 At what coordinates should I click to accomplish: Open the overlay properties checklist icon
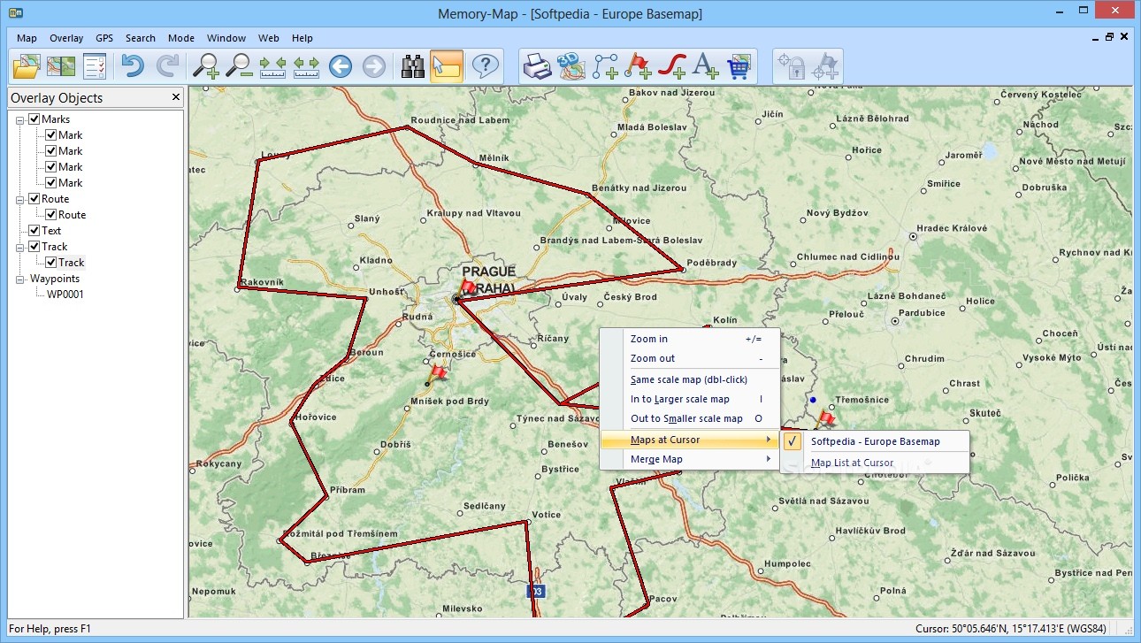pos(95,66)
